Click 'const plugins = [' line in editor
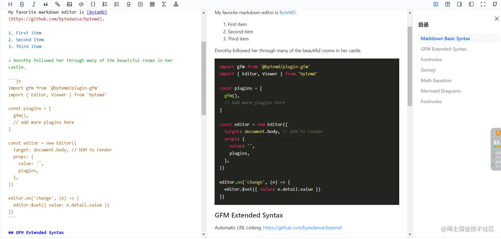Viewport: 501px width, 239px height. point(30,108)
